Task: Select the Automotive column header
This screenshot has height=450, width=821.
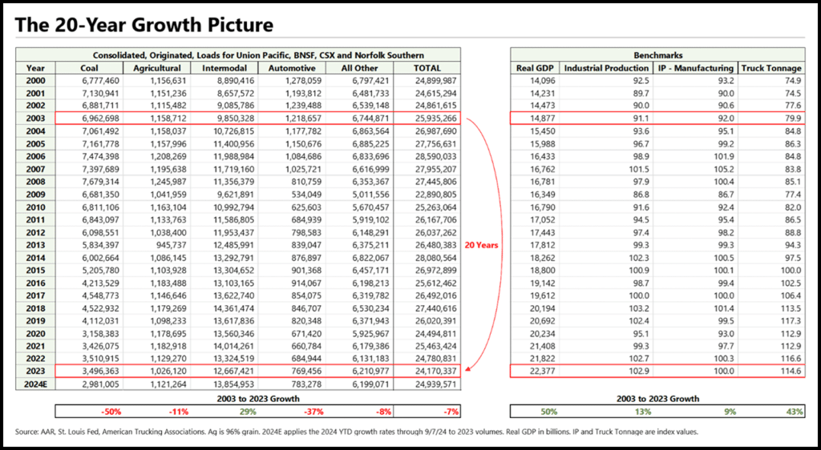Action: 300,68
